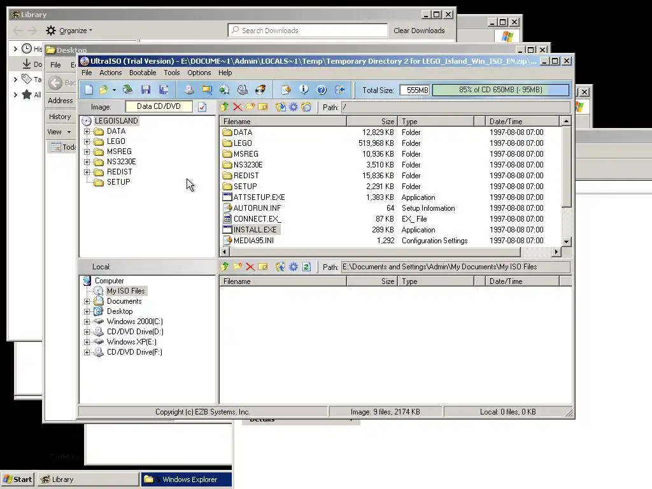Viewport: 652px width, 489px height.
Task: Expand the Documents node in Local tree
Action: coord(87,301)
